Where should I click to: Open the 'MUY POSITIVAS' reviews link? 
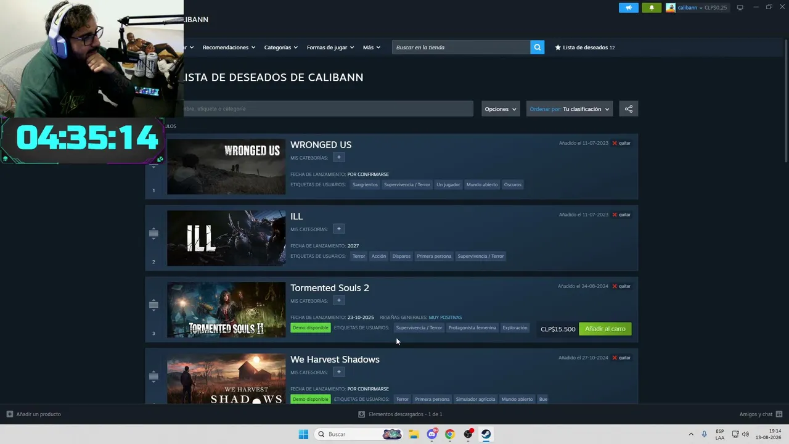click(x=445, y=318)
